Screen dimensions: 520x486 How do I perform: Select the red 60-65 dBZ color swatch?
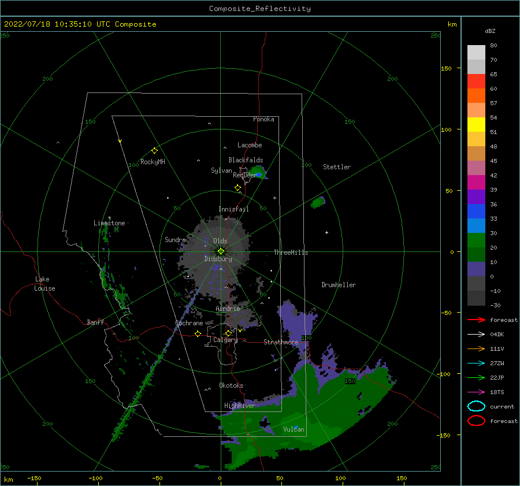pos(476,81)
